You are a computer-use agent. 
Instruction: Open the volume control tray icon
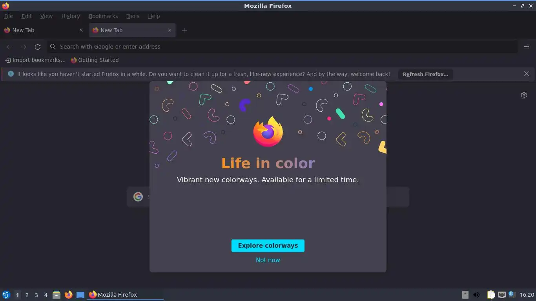(477, 295)
